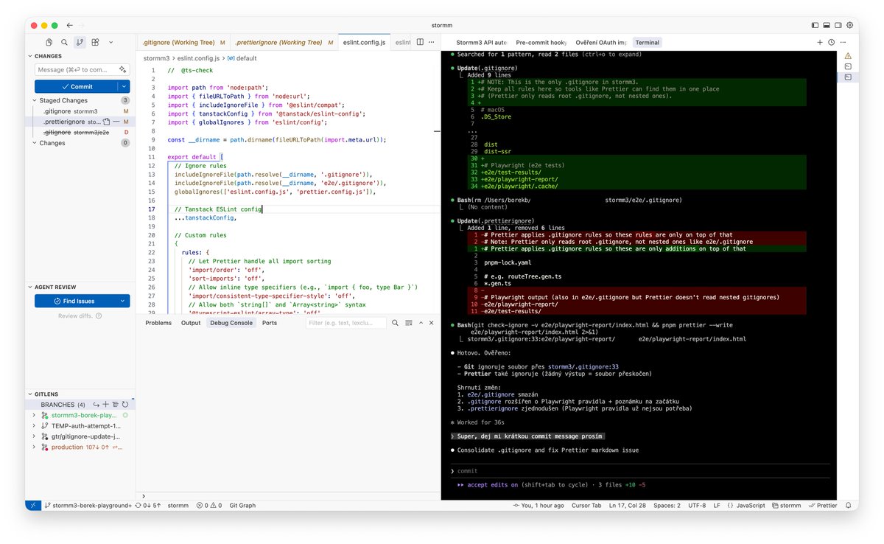Image resolution: width=884 pixels, height=544 pixels.
Task: Open file icon on .prettierignore row
Action: 107,122
